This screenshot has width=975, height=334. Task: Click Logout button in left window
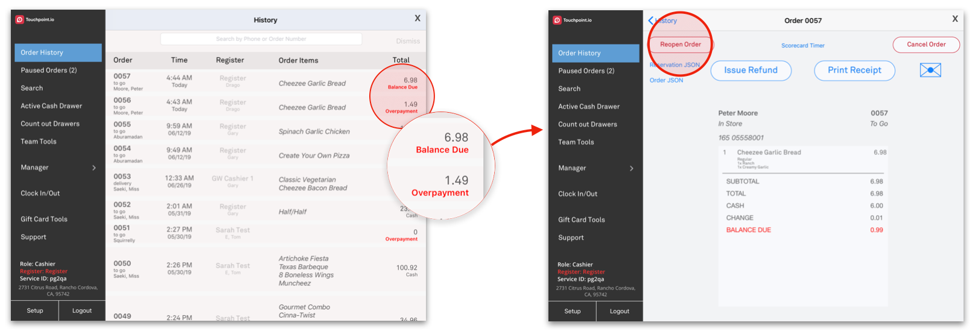tap(82, 311)
